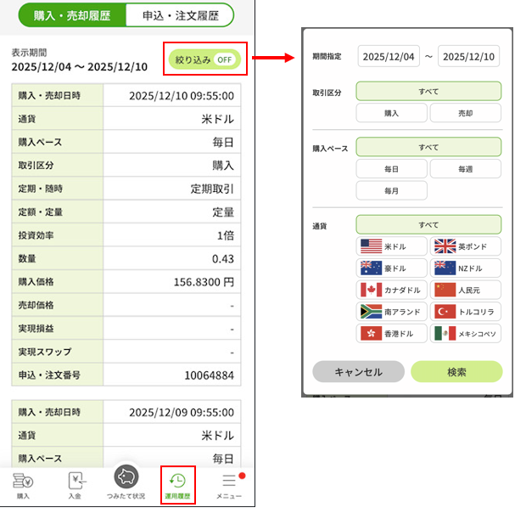Choose 米ドル with US flag
Image resolution: width=526 pixels, height=519 pixels.
391,246
